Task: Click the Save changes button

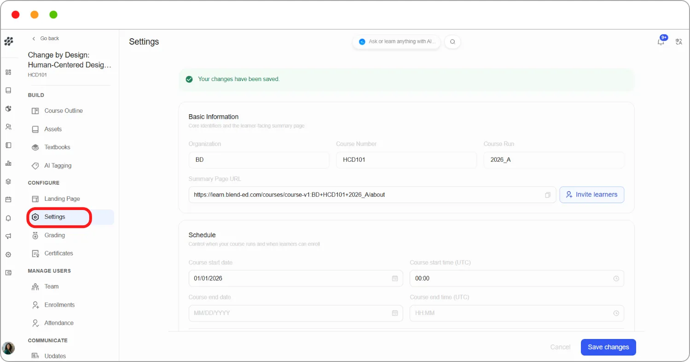Action: [608, 347]
